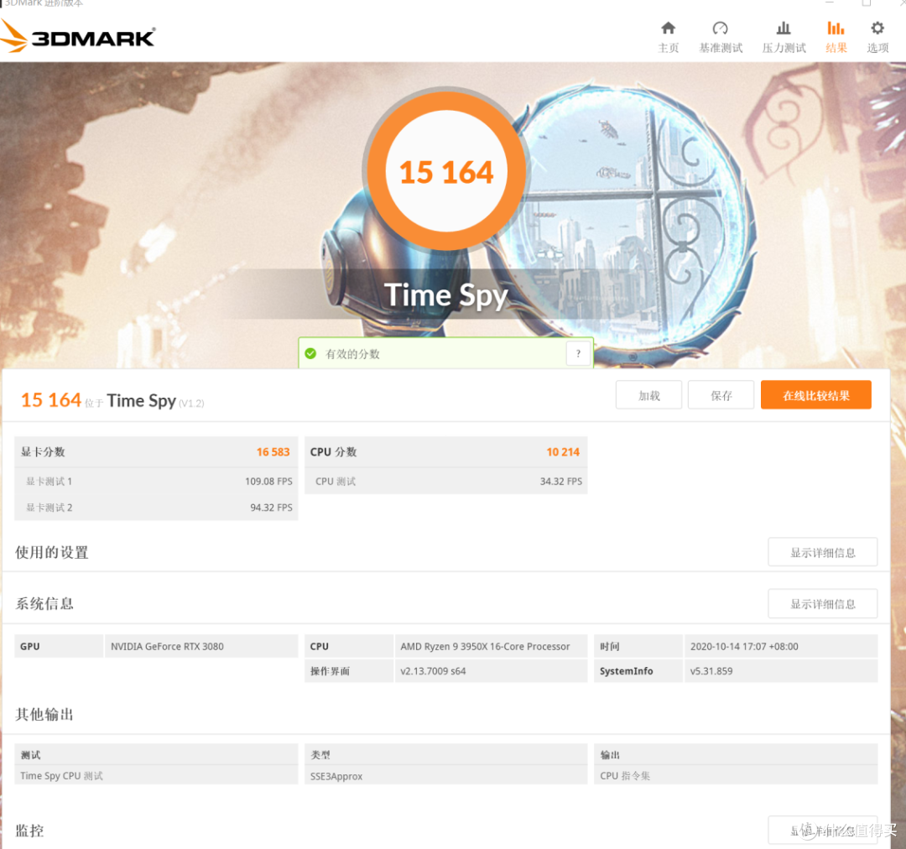This screenshot has height=849, width=906.
Task: Click 显卡测试 1 value 109.08 FPS
Action: (x=268, y=482)
